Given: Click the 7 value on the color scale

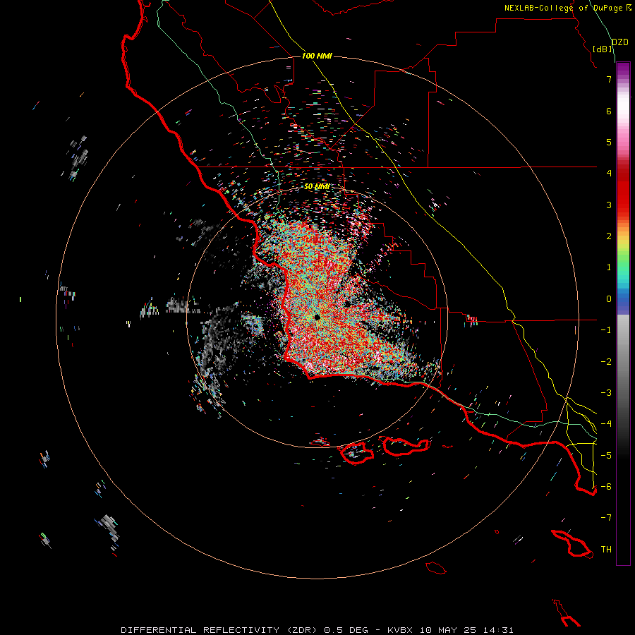Looking at the screenshot, I should coord(609,79).
